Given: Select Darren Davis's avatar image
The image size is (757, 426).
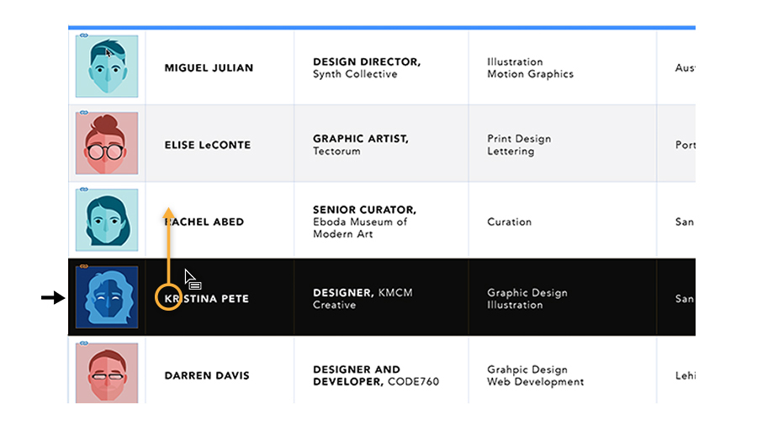Looking at the screenshot, I should (107, 375).
